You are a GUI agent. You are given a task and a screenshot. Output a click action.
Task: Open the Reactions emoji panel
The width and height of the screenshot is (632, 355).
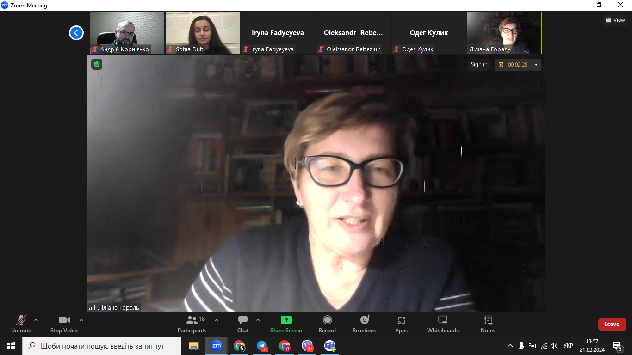coord(364,324)
